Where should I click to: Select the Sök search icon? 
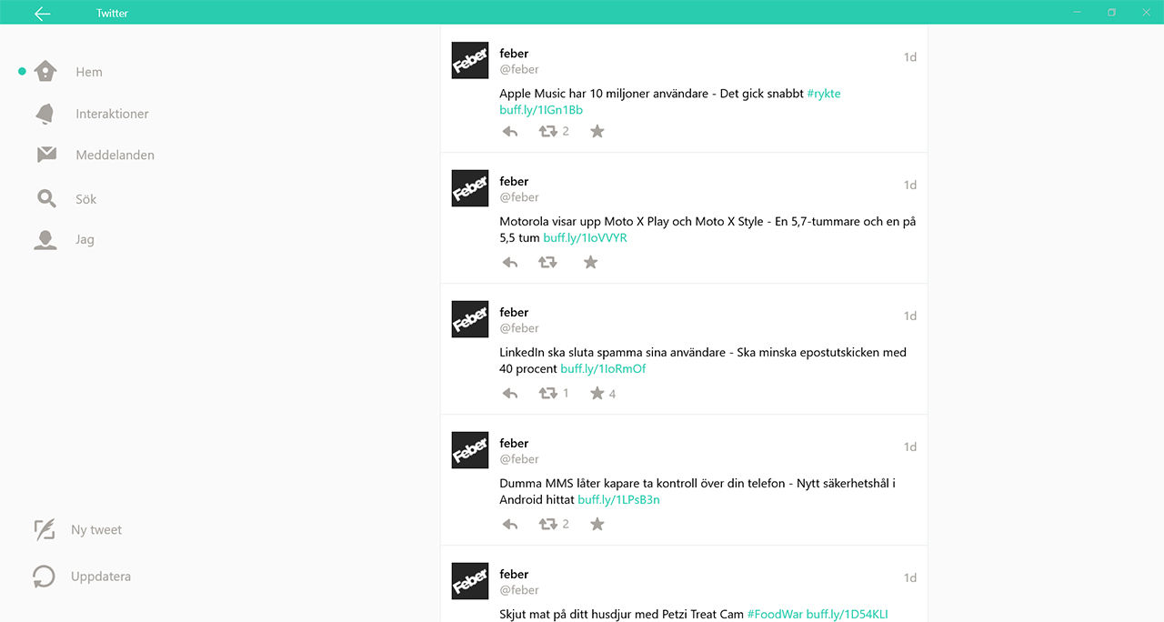(44, 197)
